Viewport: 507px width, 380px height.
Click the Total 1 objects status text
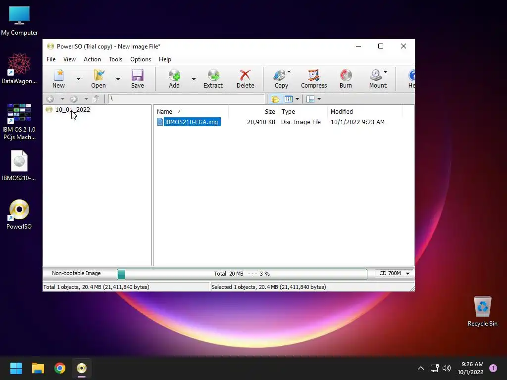pyautogui.click(x=97, y=287)
